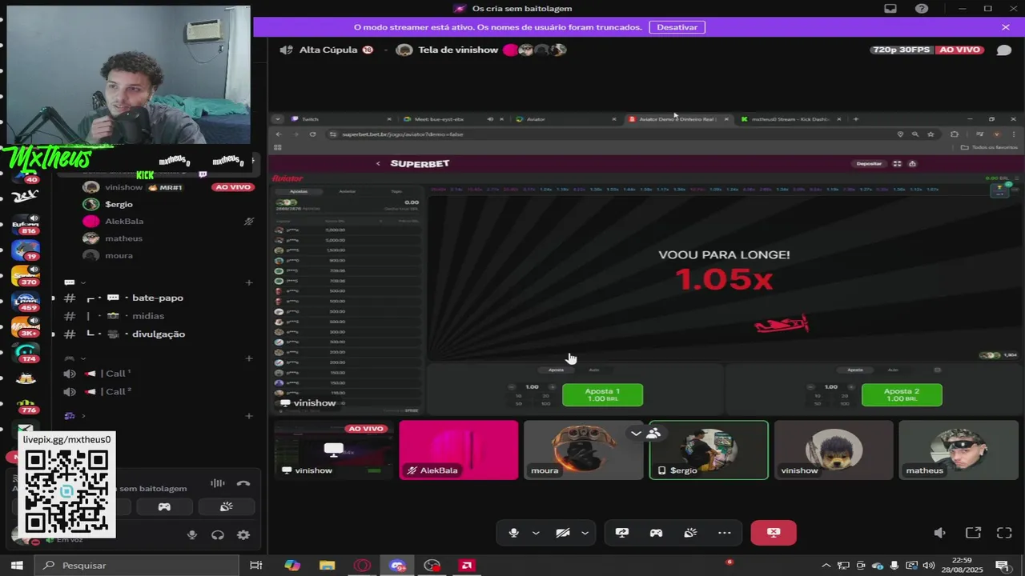The width and height of the screenshot is (1025, 576).
Task: Click matheus in the voice member list
Action: tap(123, 238)
